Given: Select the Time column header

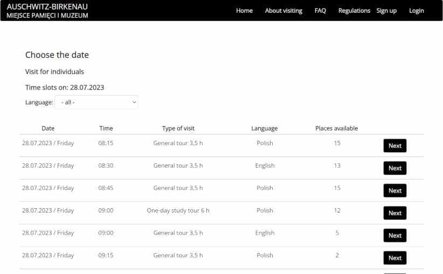Looking at the screenshot, I should click(x=106, y=128).
